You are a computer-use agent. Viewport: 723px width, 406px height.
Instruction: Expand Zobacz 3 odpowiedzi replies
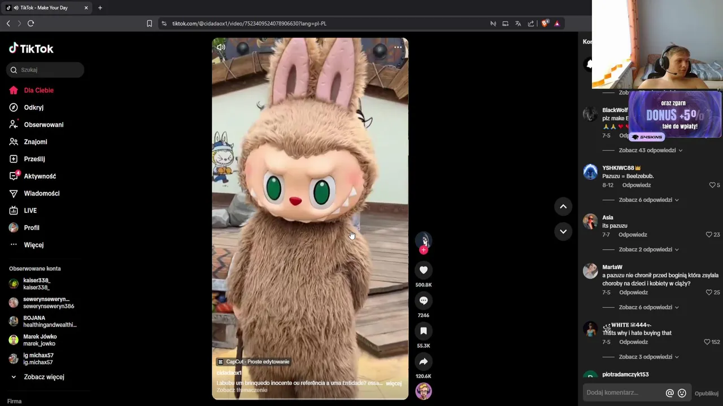648,357
